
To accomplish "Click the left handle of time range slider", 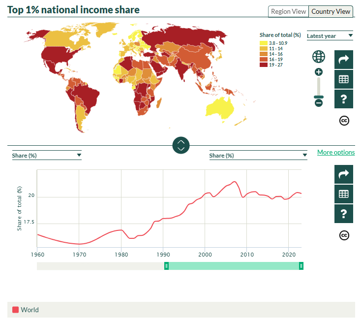I will point(166,266).
